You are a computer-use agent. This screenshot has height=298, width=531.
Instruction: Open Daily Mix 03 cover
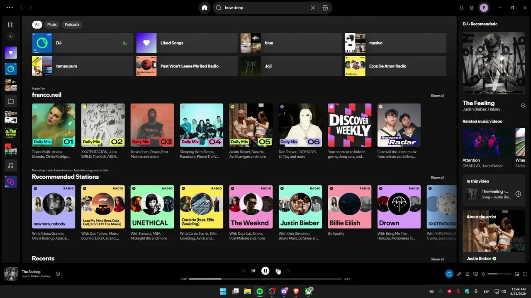(x=152, y=125)
